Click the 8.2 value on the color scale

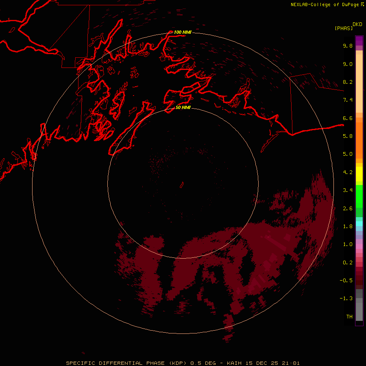click(348, 82)
